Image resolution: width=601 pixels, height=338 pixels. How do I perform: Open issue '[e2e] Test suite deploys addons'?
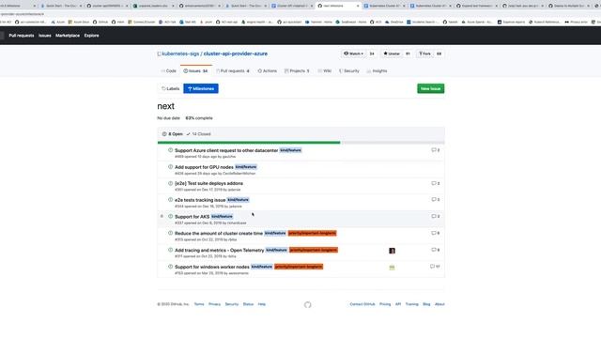208,184
